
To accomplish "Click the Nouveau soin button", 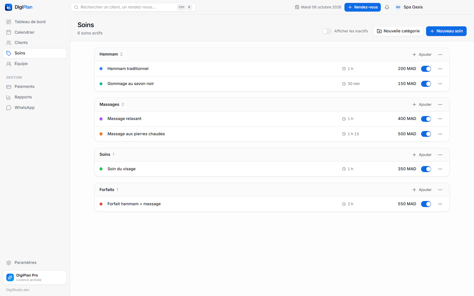I will [x=446, y=31].
